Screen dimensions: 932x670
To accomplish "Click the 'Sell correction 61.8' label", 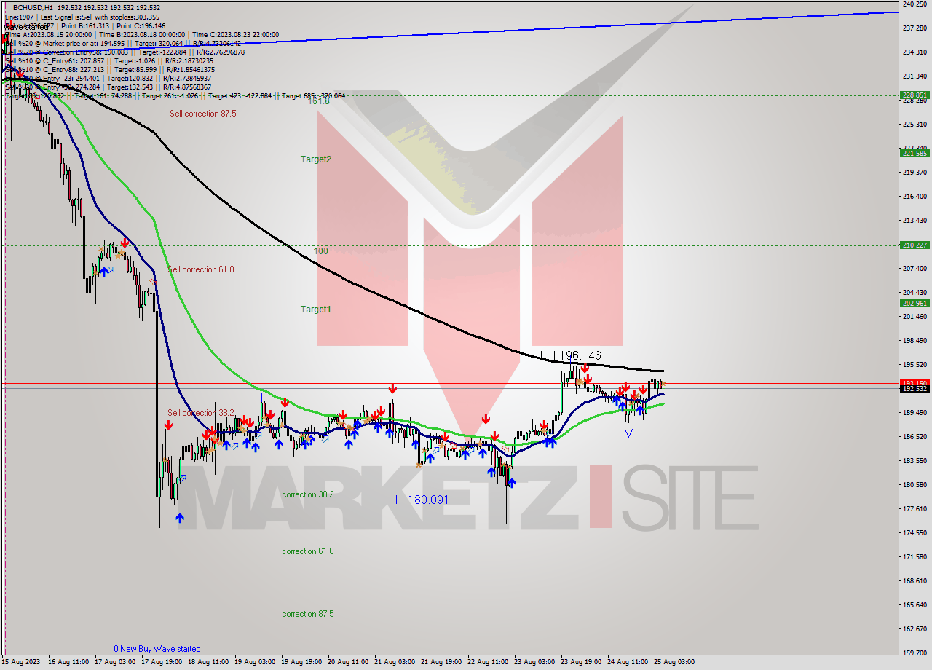I will click(201, 269).
